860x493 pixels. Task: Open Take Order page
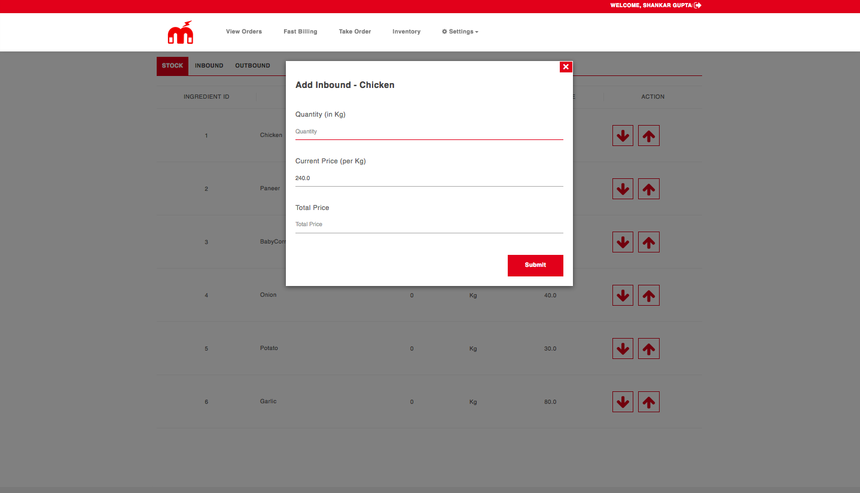tap(355, 32)
